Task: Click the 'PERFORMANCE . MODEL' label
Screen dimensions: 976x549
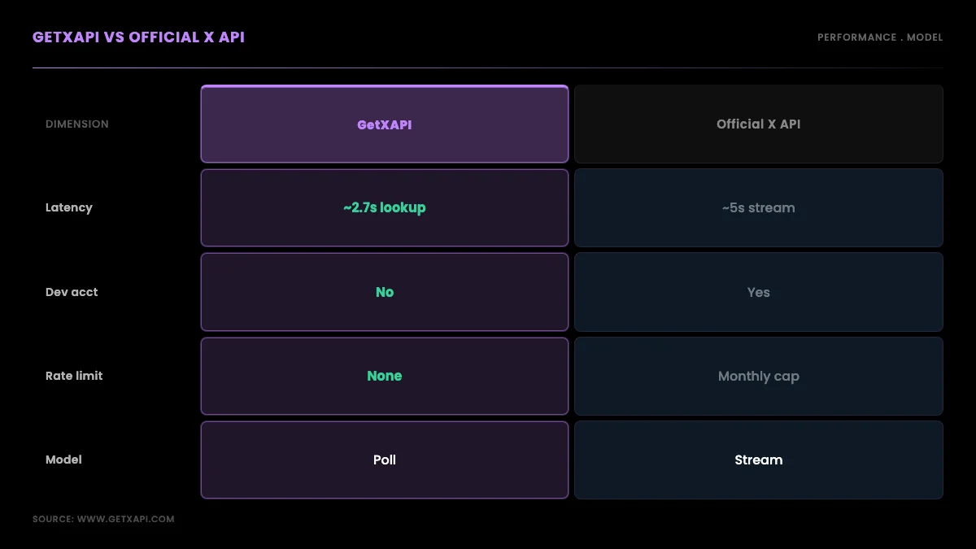Action: [880, 37]
